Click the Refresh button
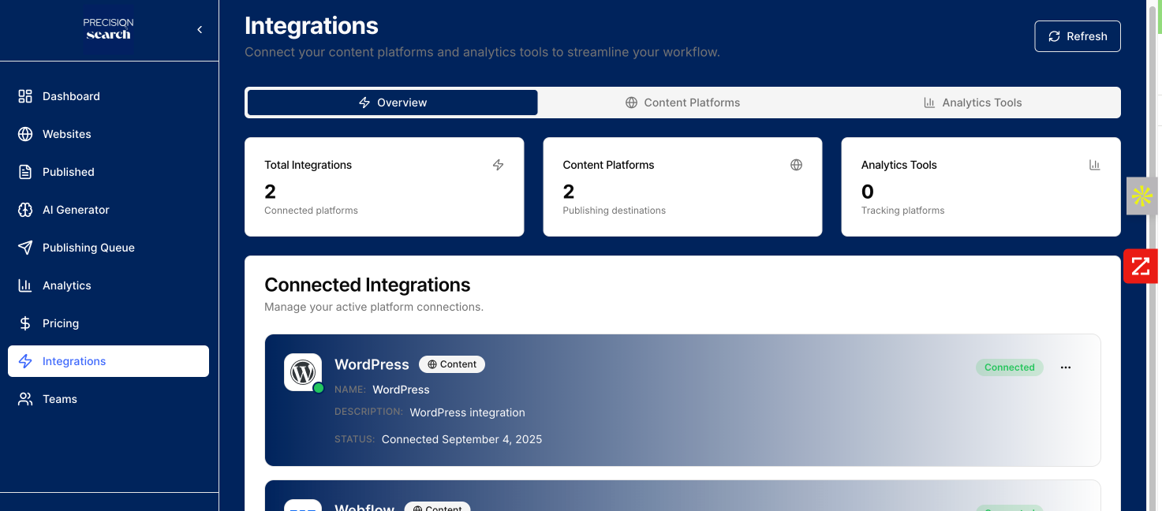 point(1078,36)
